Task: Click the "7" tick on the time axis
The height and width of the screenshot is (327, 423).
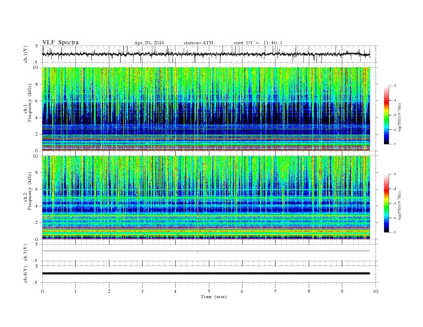Action: coord(276,291)
